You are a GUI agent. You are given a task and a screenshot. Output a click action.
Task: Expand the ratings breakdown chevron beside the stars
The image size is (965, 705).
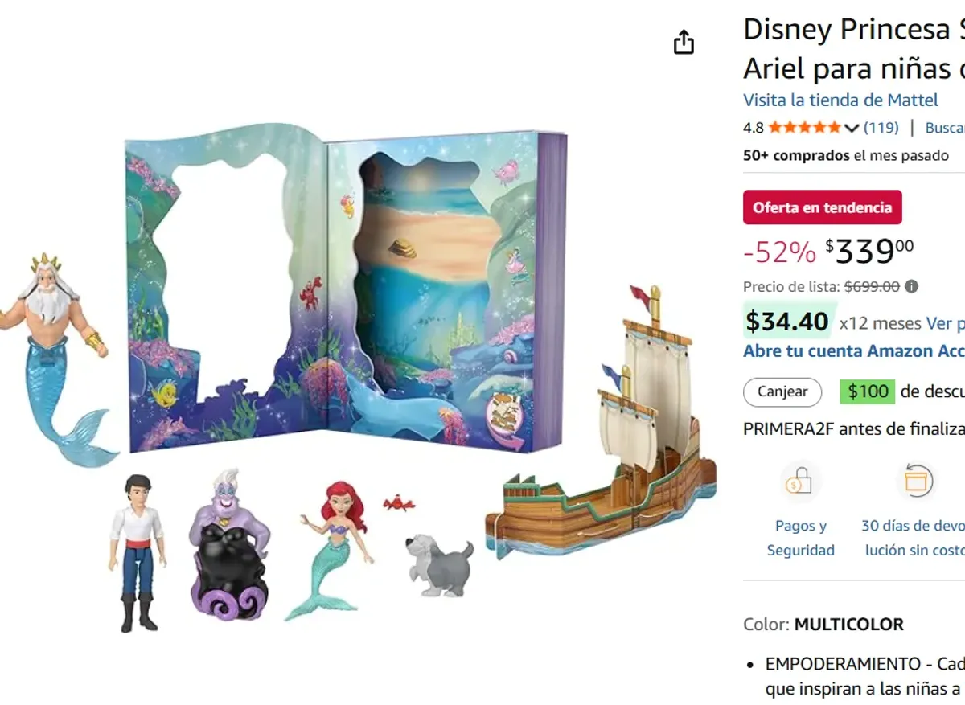coord(852,126)
